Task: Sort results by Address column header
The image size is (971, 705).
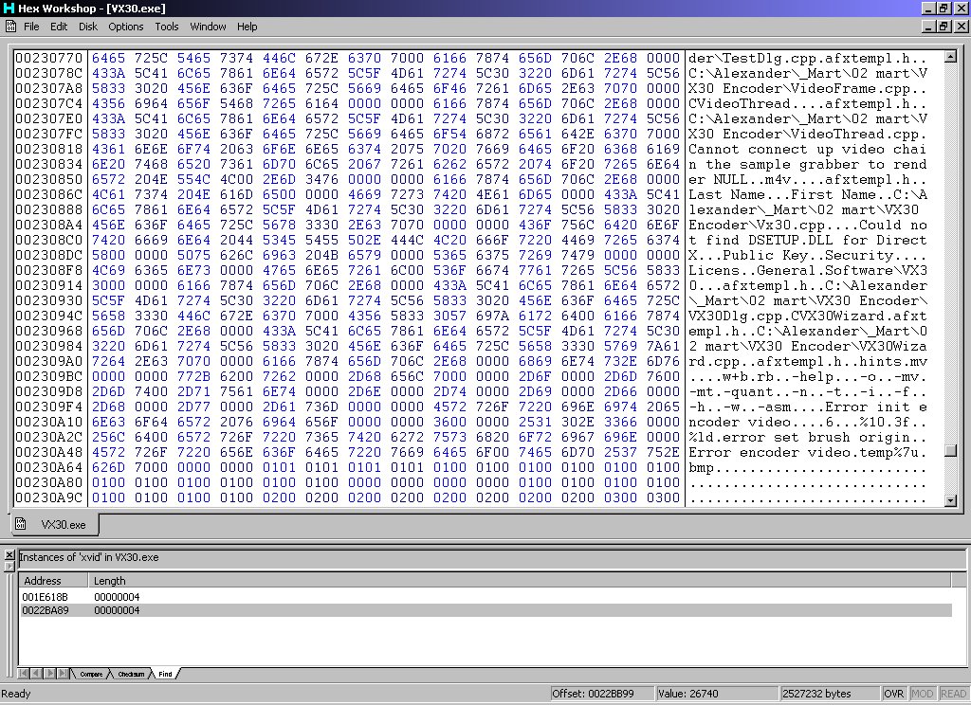Action: [53, 581]
